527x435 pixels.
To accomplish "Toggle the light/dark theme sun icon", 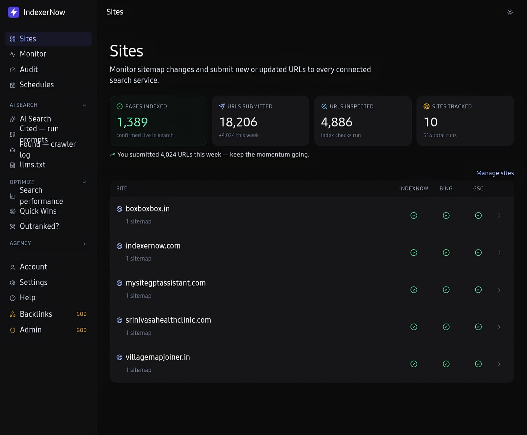I will [510, 12].
